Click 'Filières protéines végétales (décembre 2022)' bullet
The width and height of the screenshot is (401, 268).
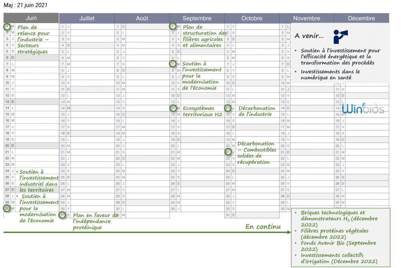334,234
